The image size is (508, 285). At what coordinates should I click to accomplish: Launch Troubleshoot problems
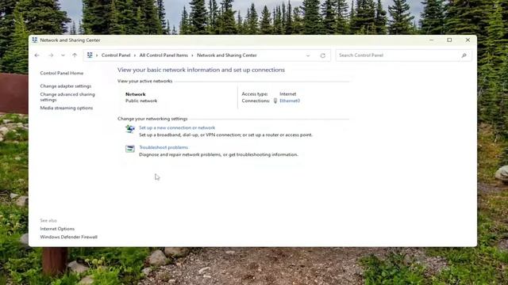point(164,147)
